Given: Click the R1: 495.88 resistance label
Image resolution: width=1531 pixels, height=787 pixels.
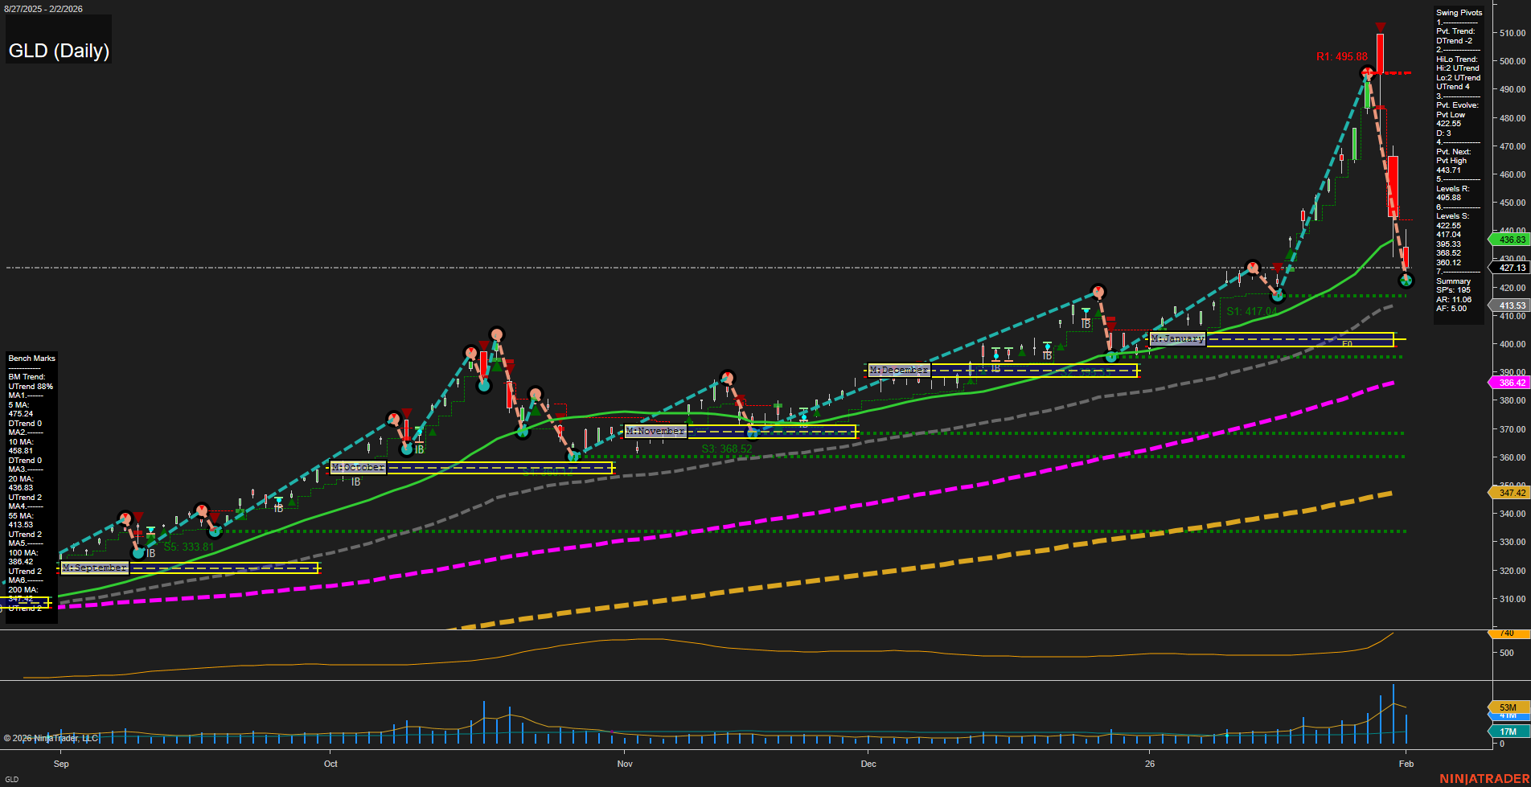Looking at the screenshot, I should (x=1341, y=56).
